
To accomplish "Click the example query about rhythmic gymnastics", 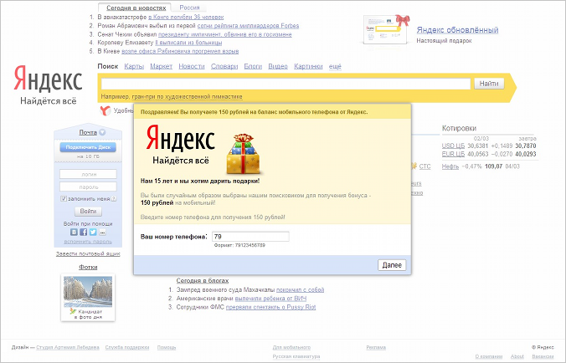I will tap(187, 97).
